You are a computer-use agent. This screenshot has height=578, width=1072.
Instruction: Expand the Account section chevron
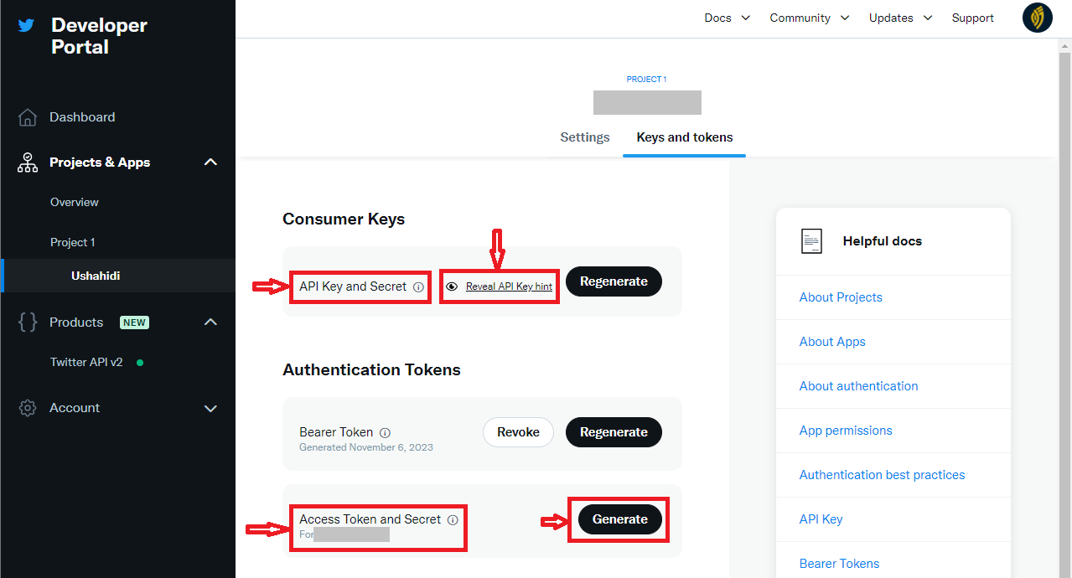(x=210, y=409)
